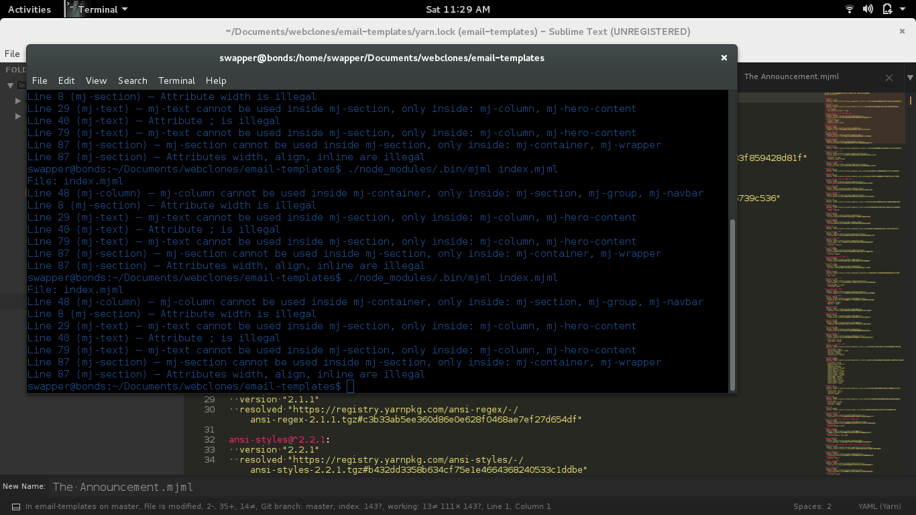Expand the first subfolder arrow in the sidebar
Image resolution: width=916 pixels, height=515 pixels.
point(17,101)
